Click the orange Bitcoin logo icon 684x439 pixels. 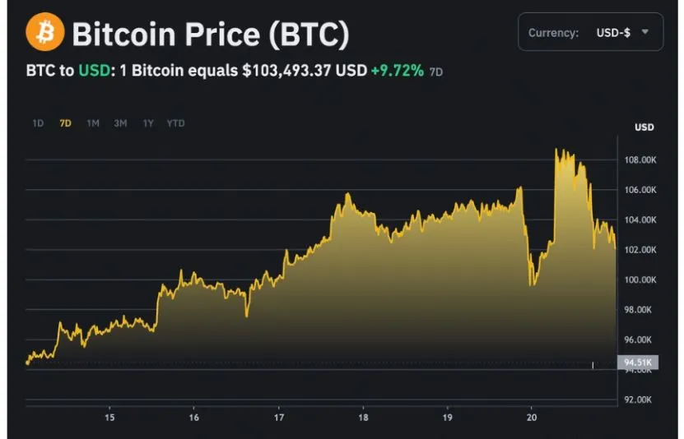[x=44, y=33]
